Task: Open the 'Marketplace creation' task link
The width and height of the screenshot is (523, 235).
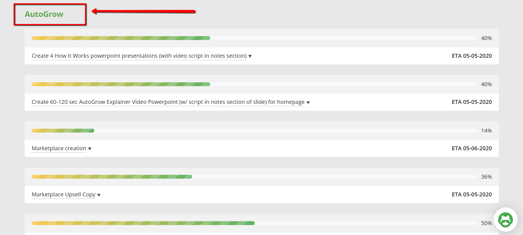Action: (x=58, y=148)
